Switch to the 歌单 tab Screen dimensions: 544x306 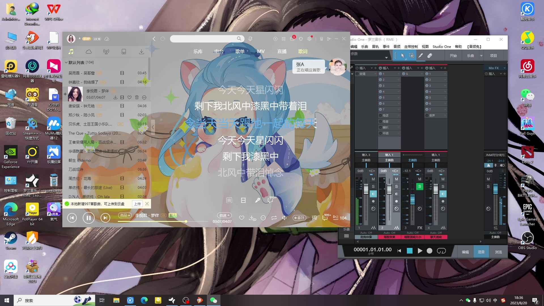[240, 51]
